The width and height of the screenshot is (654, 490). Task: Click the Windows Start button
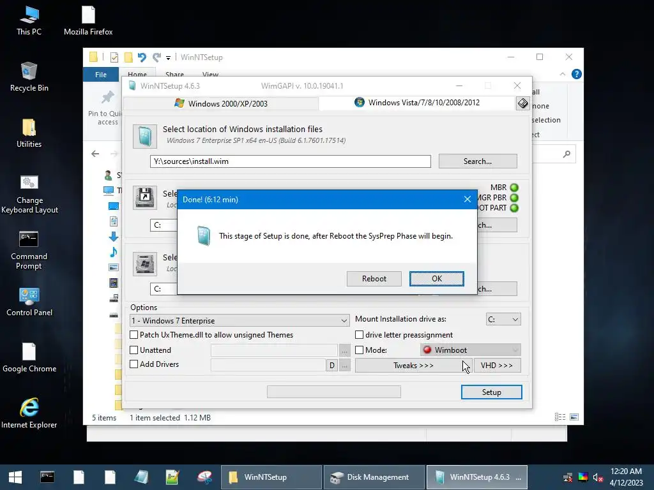tap(15, 477)
